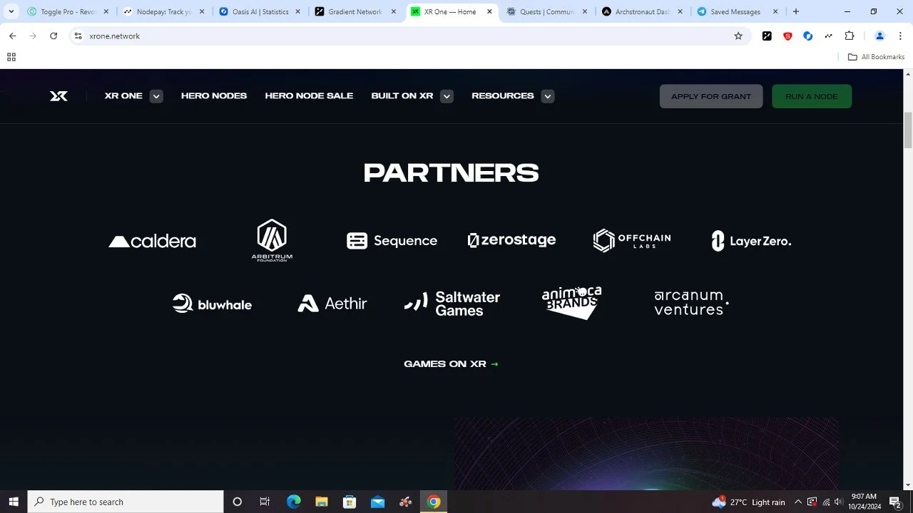Open the apps grid in bookmarks bar
The height and width of the screenshot is (513, 913).
click(11, 57)
